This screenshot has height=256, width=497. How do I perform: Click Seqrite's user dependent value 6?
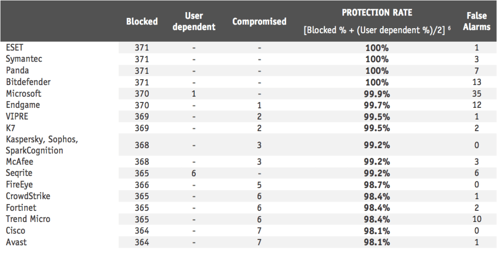[x=194, y=173]
